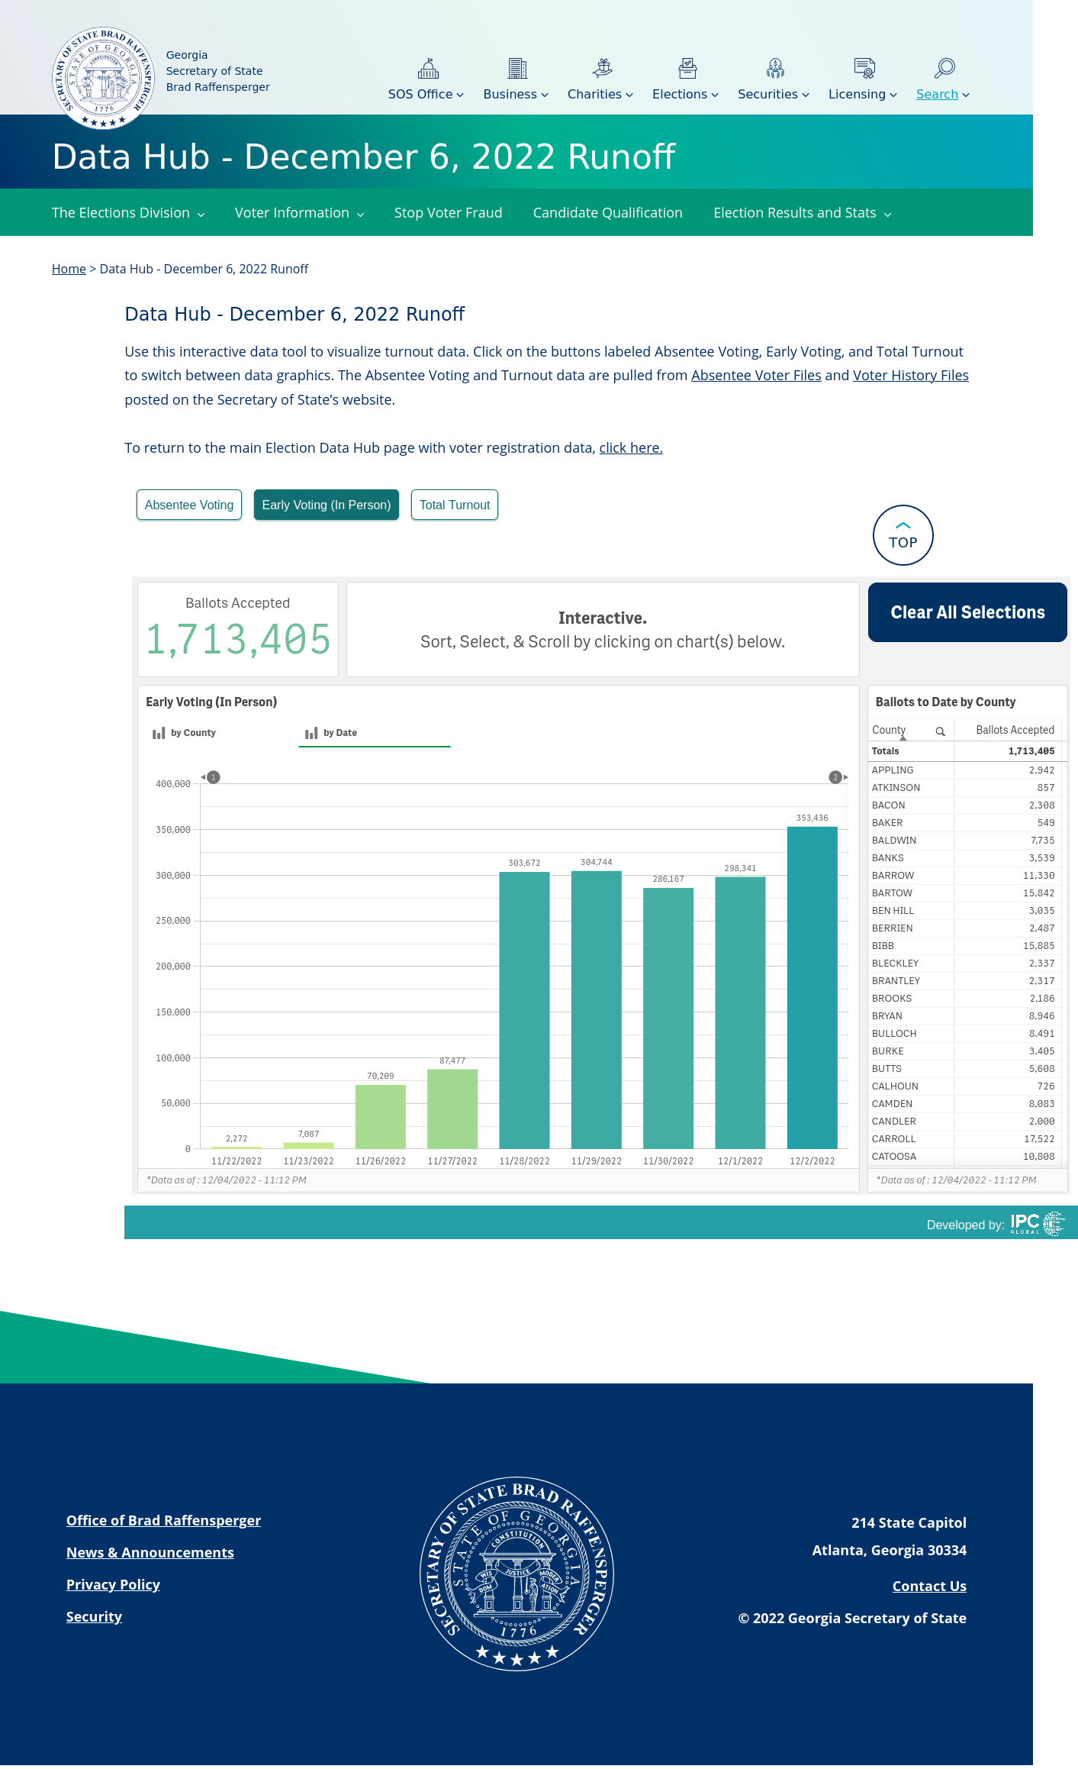
Task: Click the Georgia Secretary of State seal logo
Action: tap(103, 78)
